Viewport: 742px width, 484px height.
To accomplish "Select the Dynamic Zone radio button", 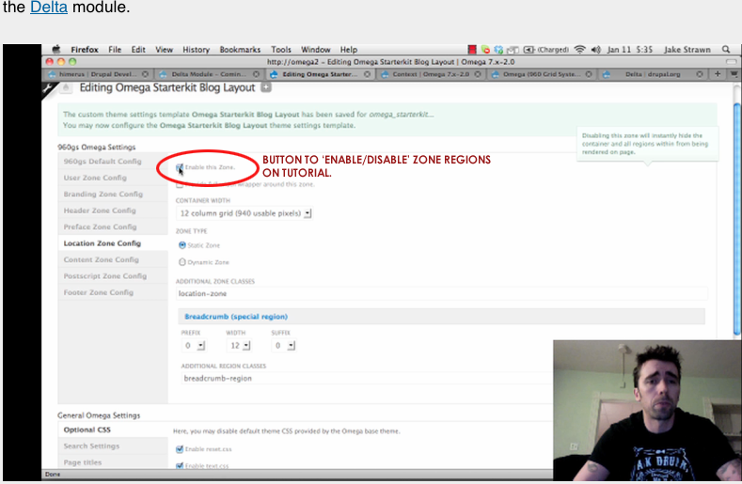I will coord(182,261).
